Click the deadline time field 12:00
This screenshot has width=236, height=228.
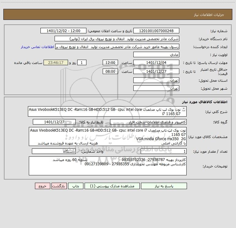(x=110, y=62)
